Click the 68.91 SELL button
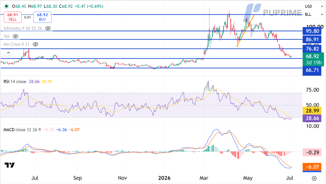Image resolution: width=326 pixels, height=184 pixels. [13, 17]
